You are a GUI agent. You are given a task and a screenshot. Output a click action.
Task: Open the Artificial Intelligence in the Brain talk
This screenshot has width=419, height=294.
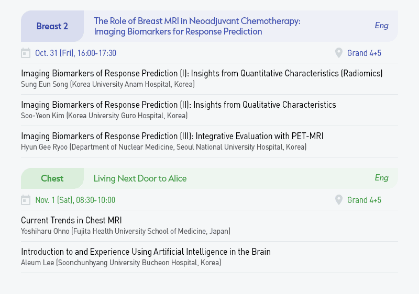(x=146, y=252)
